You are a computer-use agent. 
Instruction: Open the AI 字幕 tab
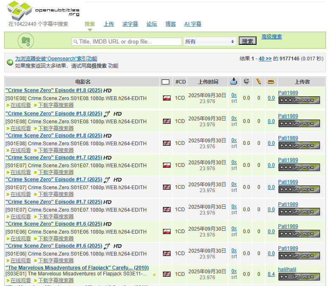pos(193,24)
